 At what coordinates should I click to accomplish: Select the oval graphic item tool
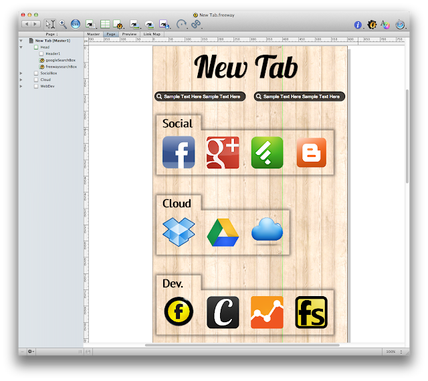150,24
